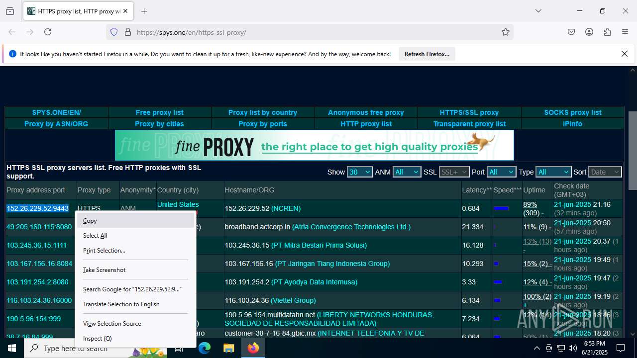Choose Inspect (Q) in context menu
The height and width of the screenshot is (358, 637).
coord(135,339)
